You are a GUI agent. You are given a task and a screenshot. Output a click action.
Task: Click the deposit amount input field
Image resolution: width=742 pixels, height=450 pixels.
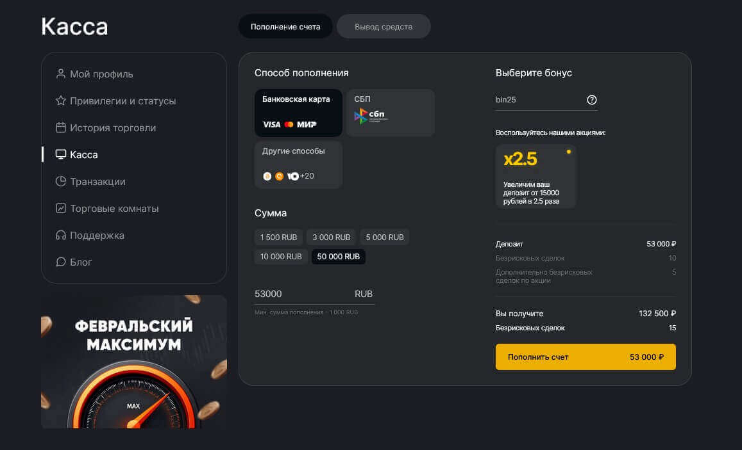301,294
